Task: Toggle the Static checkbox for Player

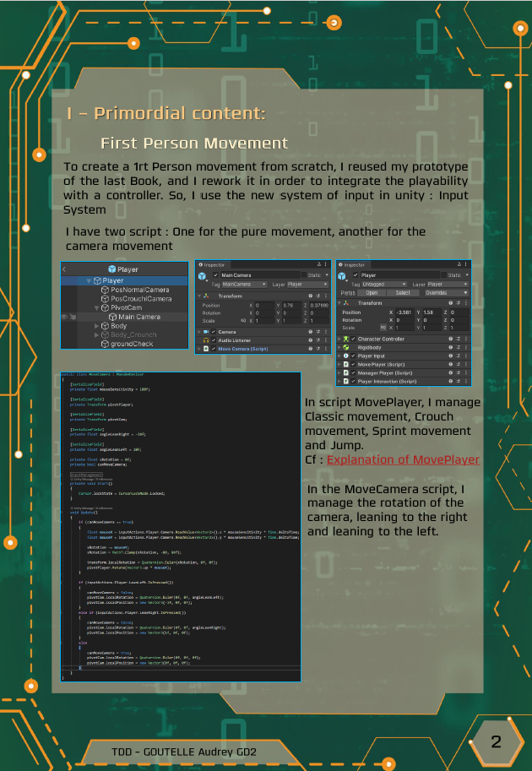Action: coord(444,275)
